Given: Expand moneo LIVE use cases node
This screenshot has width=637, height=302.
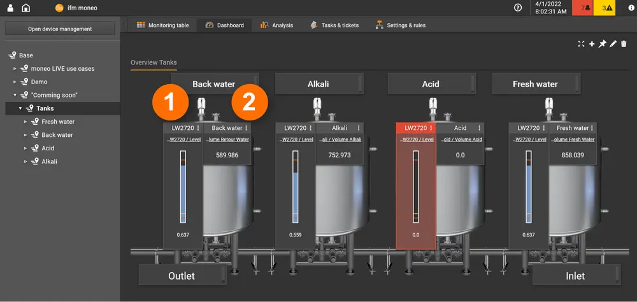Looking at the screenshot, I should (x=15, y=69).
